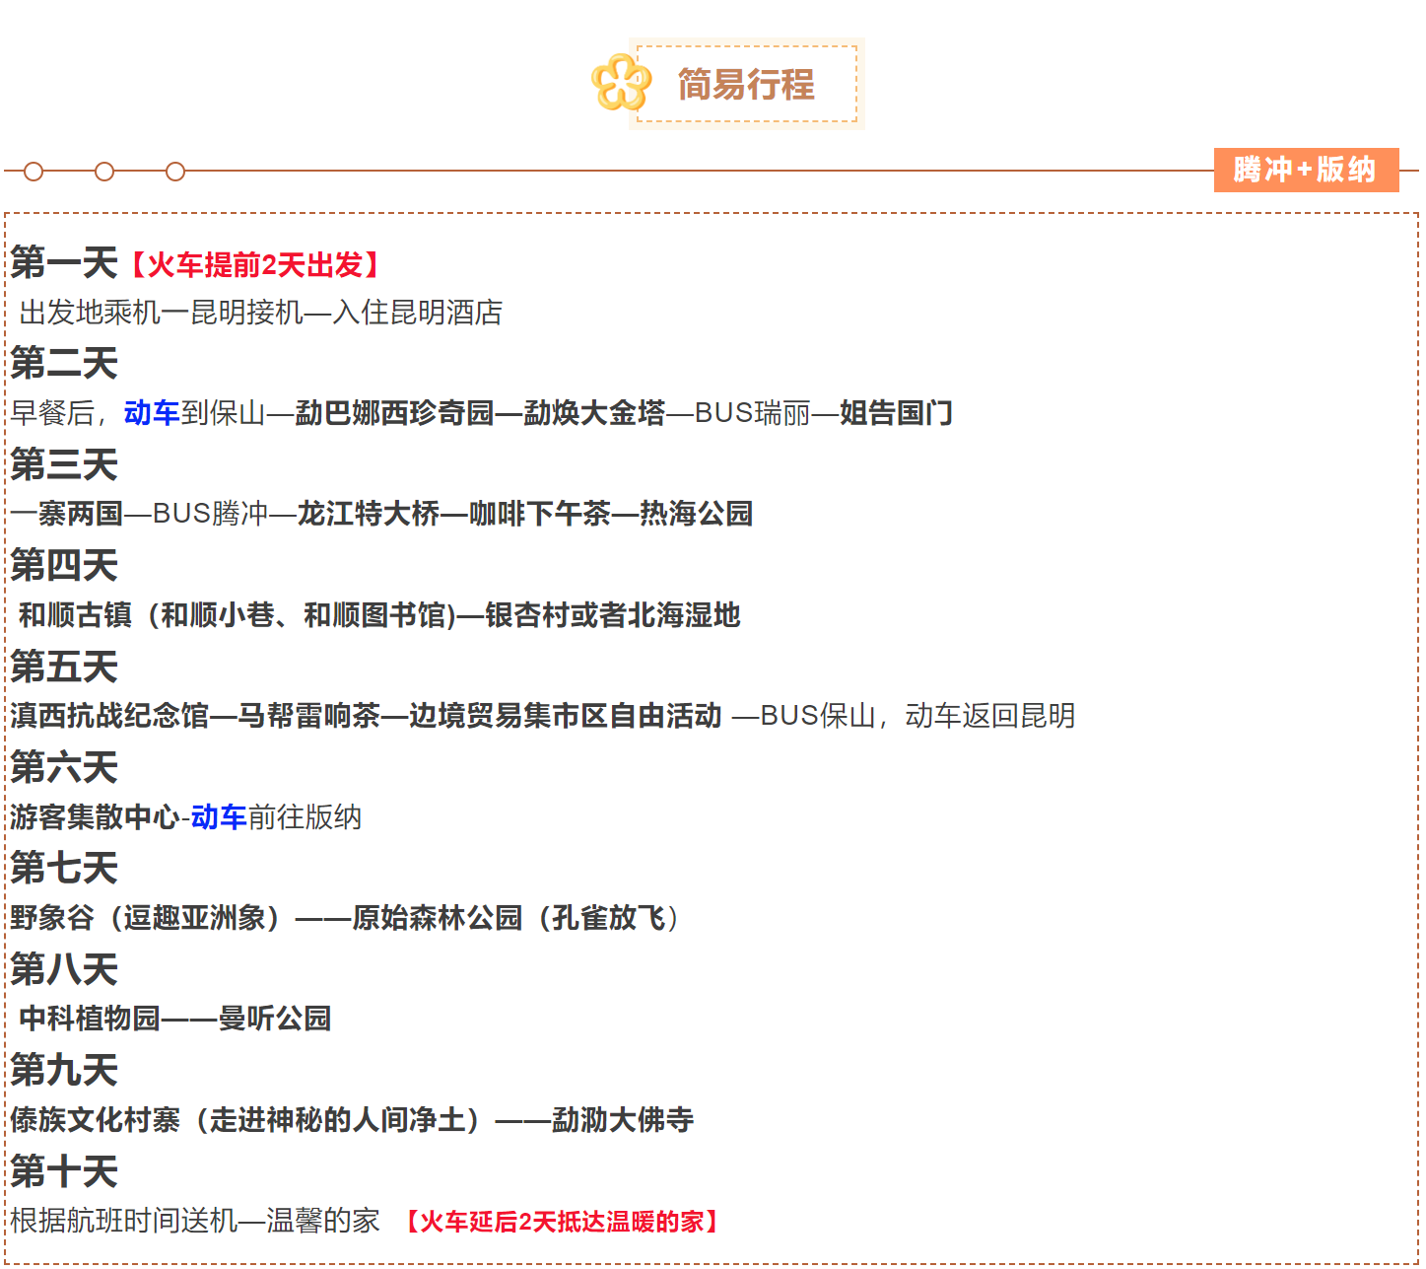1426x1269 pixels.
Task: Click the blue 动车 link before 前往版纳
Action: 218,817
